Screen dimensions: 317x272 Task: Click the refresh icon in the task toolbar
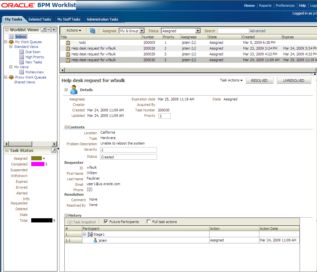click(x=93, y=31)
